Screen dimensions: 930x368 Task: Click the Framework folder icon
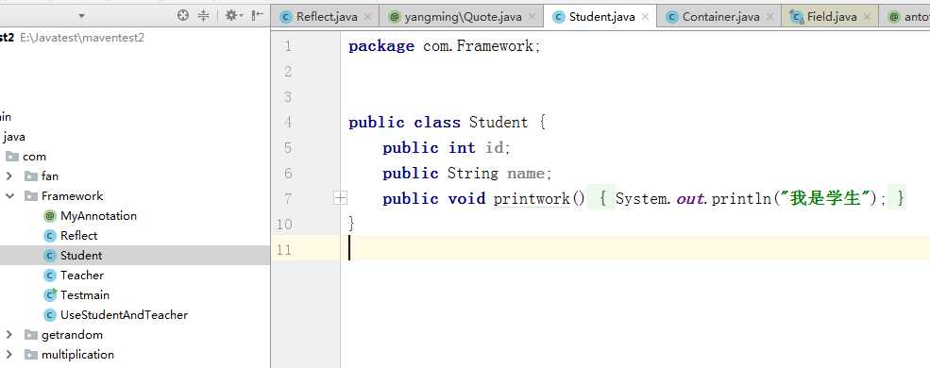pos(31,195)
